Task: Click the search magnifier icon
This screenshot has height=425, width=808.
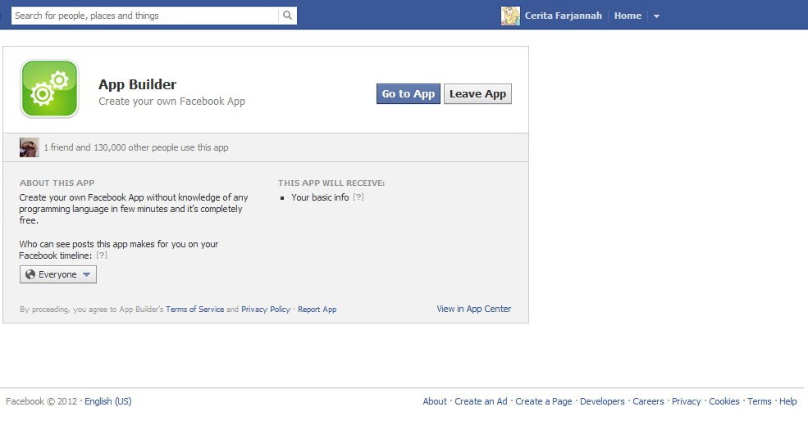Action: coord(287,16)
